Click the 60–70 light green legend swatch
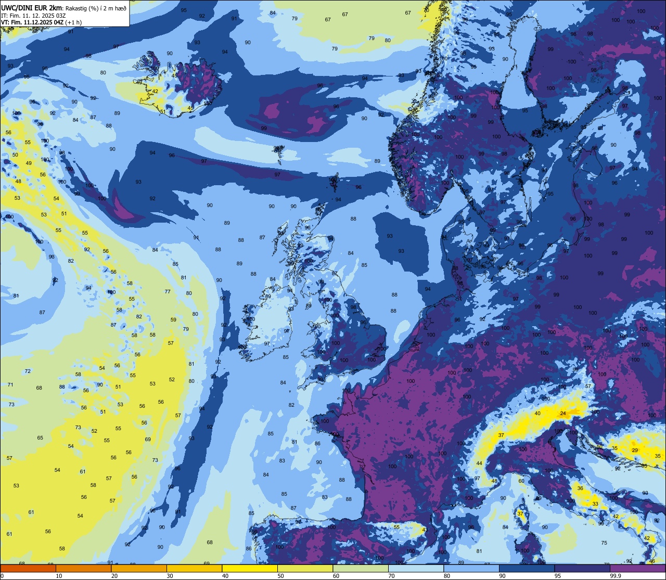The image size is (666, 580). [x=361, y=568]
